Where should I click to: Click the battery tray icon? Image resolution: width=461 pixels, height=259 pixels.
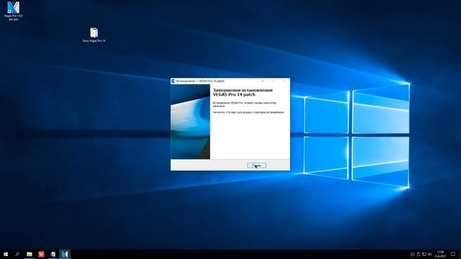coord(419,254)
